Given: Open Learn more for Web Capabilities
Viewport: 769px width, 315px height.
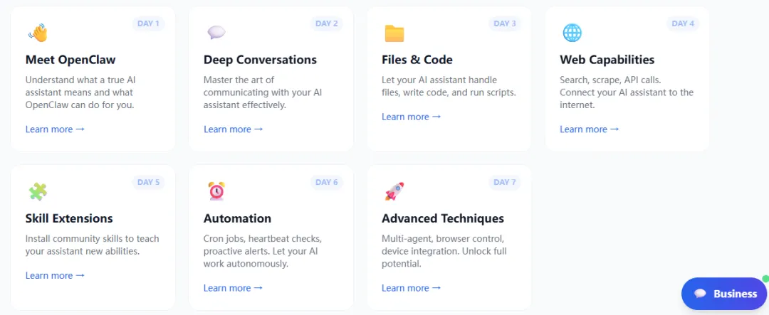Looking at the screenshot, I should pyautogui.click(x=590, y=129).
